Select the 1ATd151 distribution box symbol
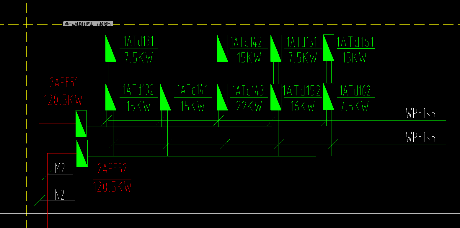This screenshot has width=460, height=228. (x=276, y=48)
